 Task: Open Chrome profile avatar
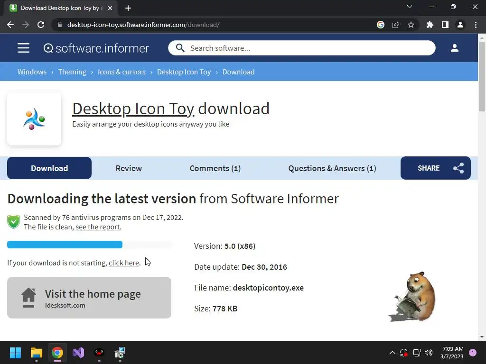pyautogui.click(x=460, y=25)
